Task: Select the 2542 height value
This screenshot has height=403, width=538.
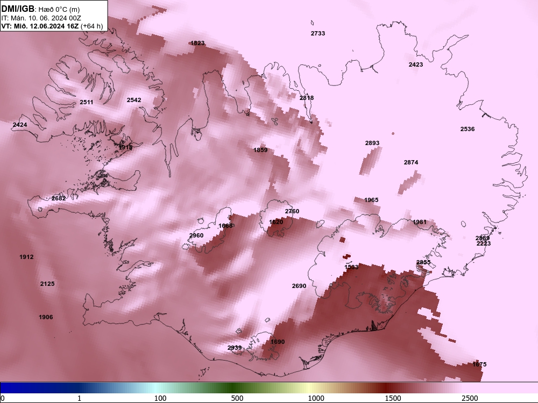Action: [x=134, y=100]
